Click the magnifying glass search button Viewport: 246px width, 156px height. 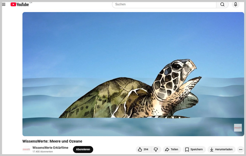222,4
